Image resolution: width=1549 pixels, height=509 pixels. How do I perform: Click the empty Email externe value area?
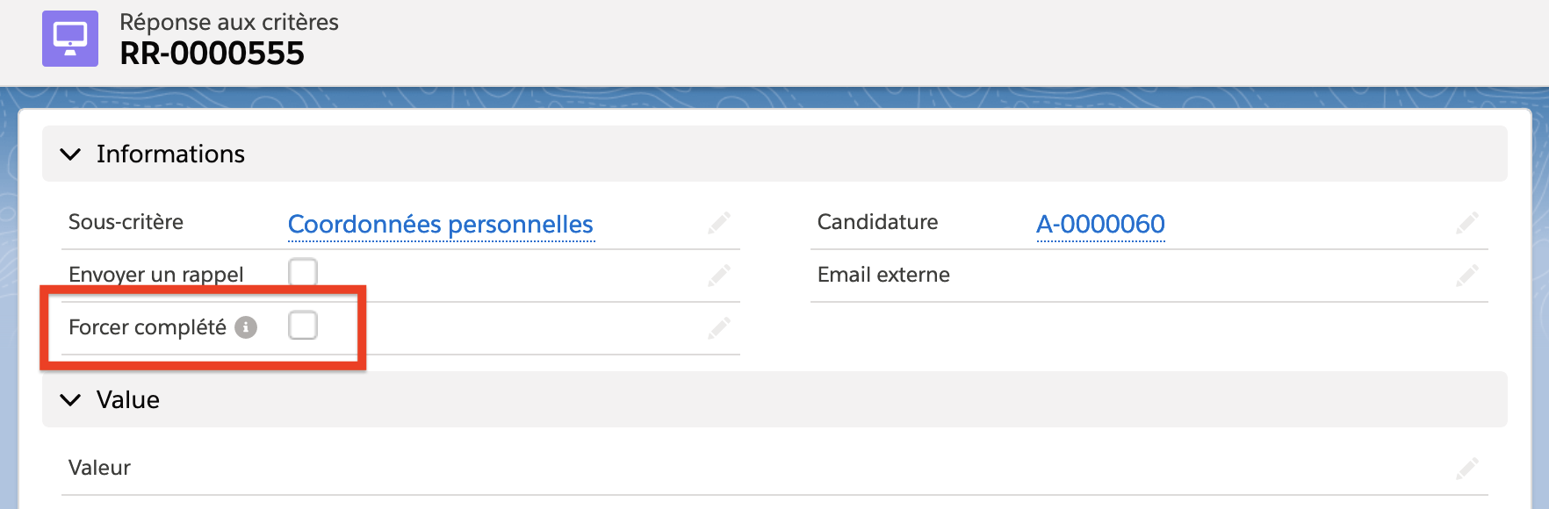click(x=1229, y=276)
